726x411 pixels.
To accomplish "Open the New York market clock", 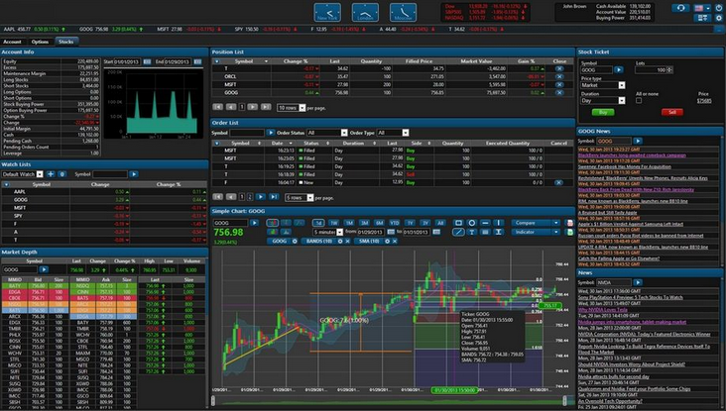I will (327, 13).
